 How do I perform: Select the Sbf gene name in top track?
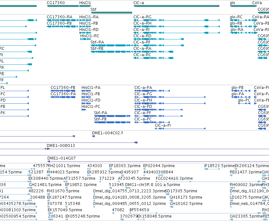tap(94, 9)
